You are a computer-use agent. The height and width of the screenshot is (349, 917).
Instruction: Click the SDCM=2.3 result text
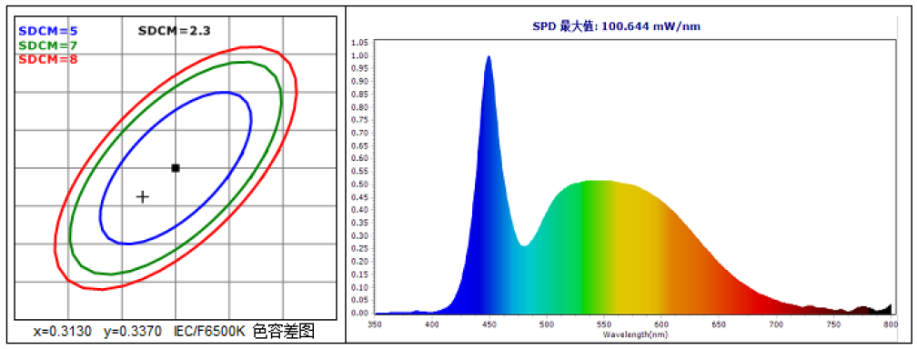coord(175,31)
